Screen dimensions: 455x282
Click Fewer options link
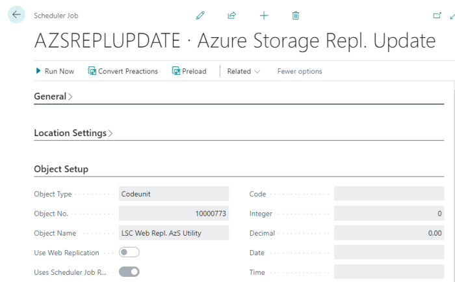(x=300, y=71)
